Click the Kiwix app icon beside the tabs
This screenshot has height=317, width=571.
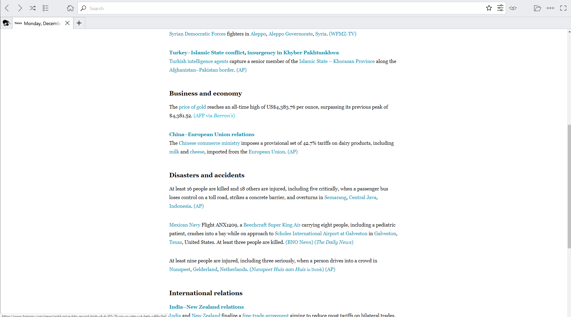[x=6, y=23]
